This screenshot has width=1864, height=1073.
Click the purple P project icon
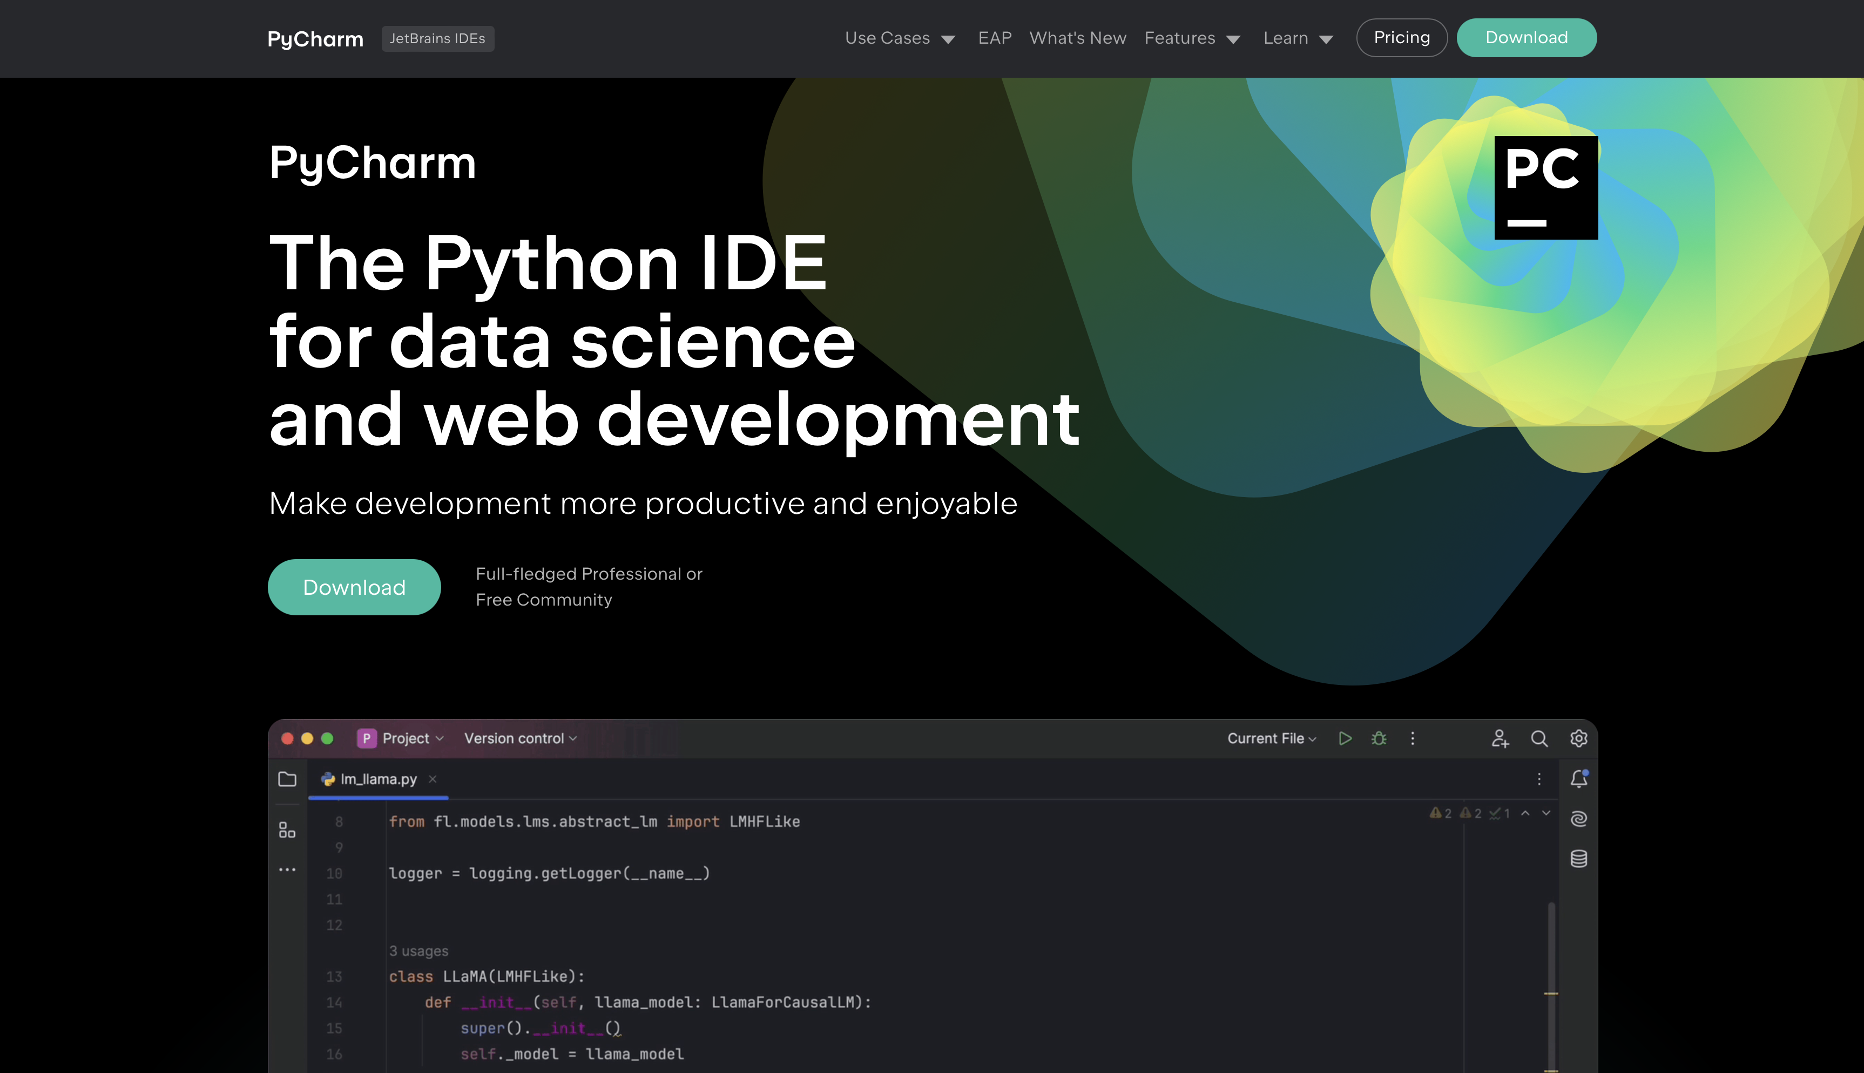(x=366, y=738)
